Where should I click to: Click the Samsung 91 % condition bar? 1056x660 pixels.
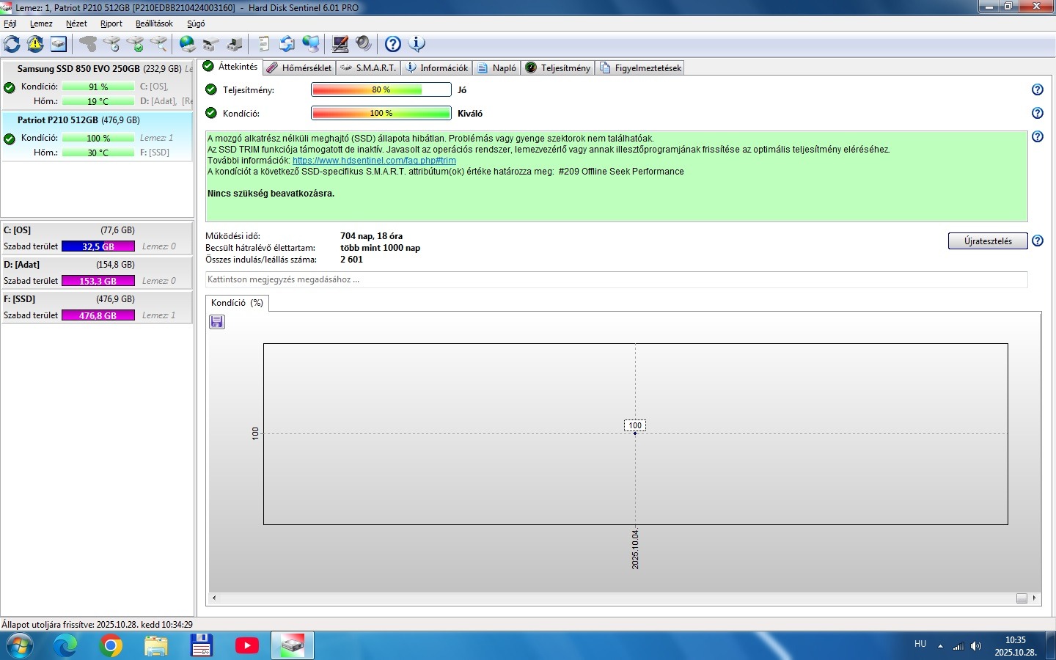(x=98, y=87)
